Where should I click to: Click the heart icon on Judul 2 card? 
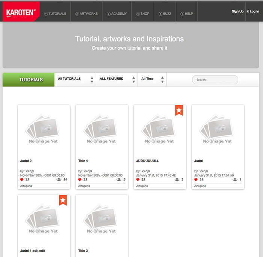[x=22, y=180]
